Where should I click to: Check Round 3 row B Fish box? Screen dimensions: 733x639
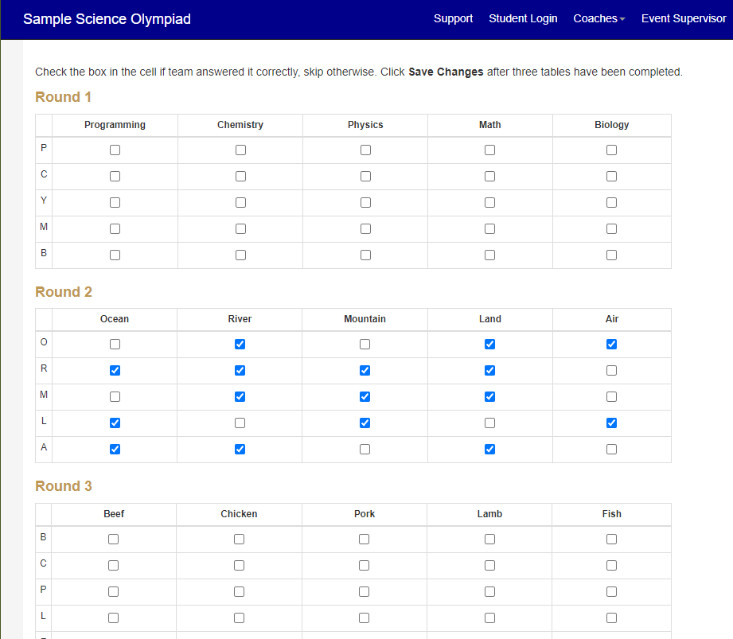(x=611, y=539)
